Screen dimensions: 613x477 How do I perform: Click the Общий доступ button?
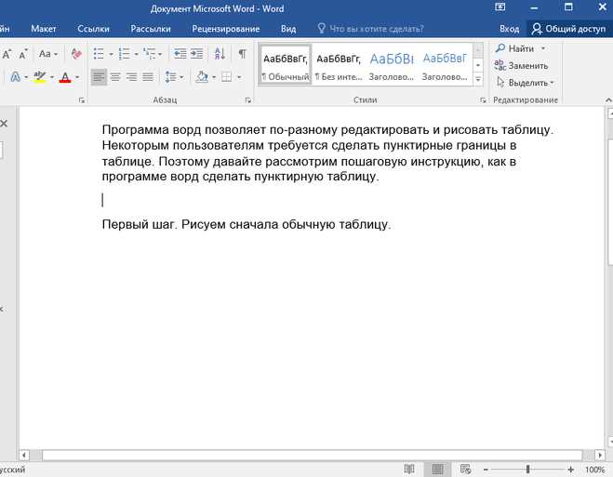[569, 29]
